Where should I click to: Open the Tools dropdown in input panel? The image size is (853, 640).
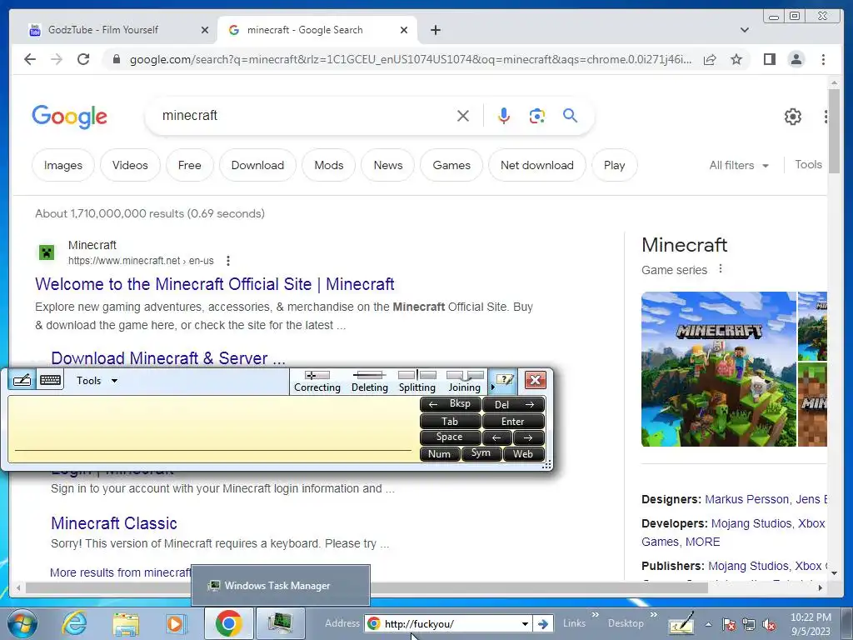pos(97,380)
